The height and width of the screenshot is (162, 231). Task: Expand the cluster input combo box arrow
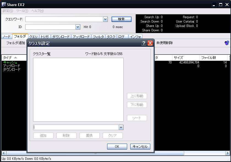point(121,127)
